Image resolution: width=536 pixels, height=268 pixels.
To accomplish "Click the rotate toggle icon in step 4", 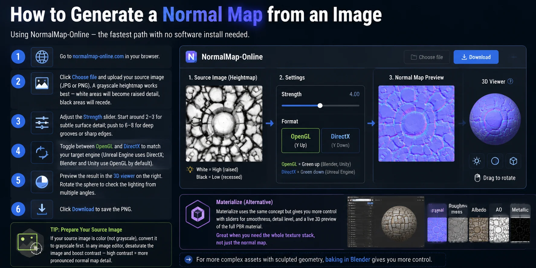I will click(42, 152).
